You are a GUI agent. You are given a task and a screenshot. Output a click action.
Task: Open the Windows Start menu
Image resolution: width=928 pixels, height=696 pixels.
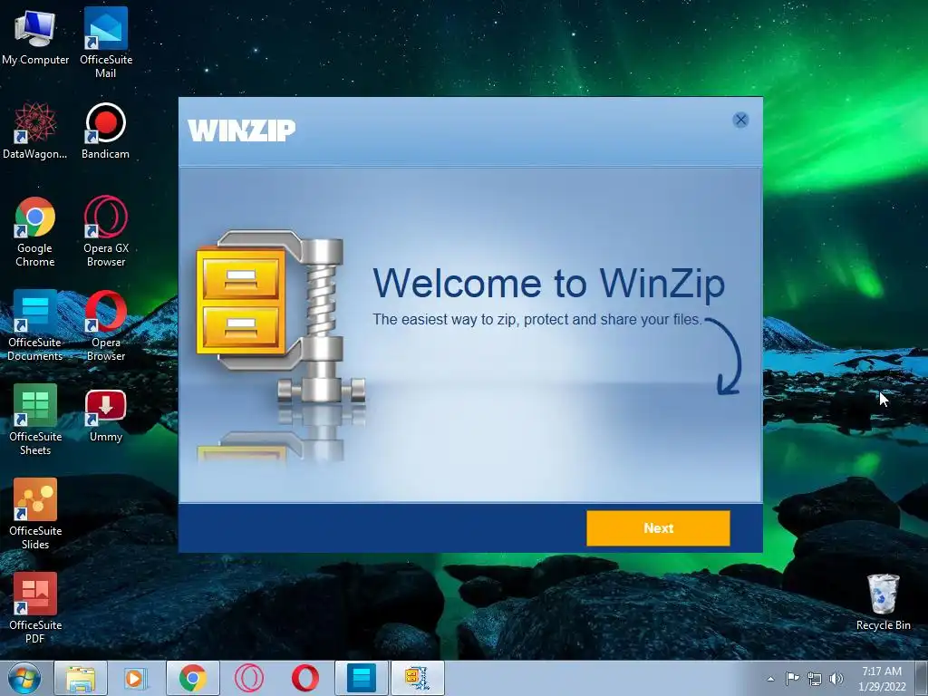tap(24, 678)
